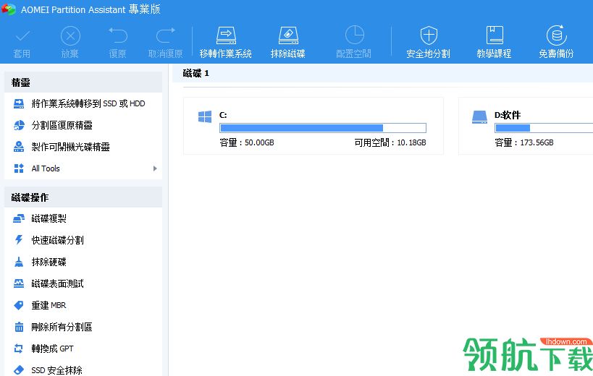Click the D:软件 partition usage bar
This screenshot has width=593, height=376.
click(x=544, y=128)
